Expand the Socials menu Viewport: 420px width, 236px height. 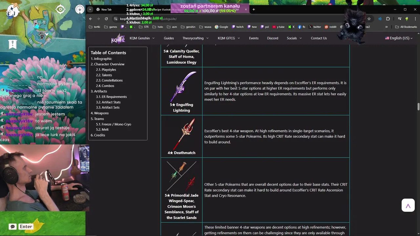(x=294, y=38)
